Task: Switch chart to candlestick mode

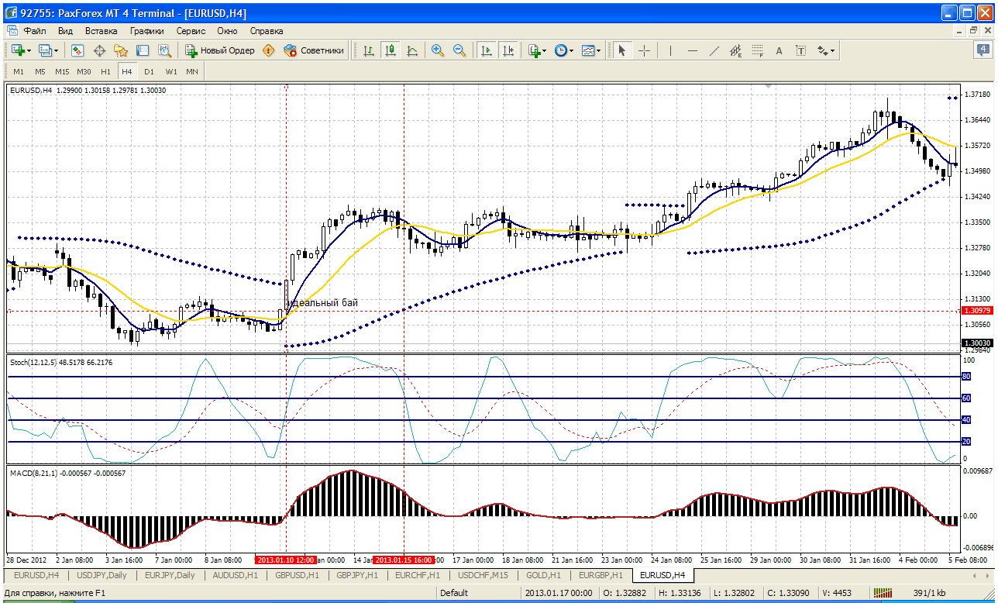Action: [391, 50]
